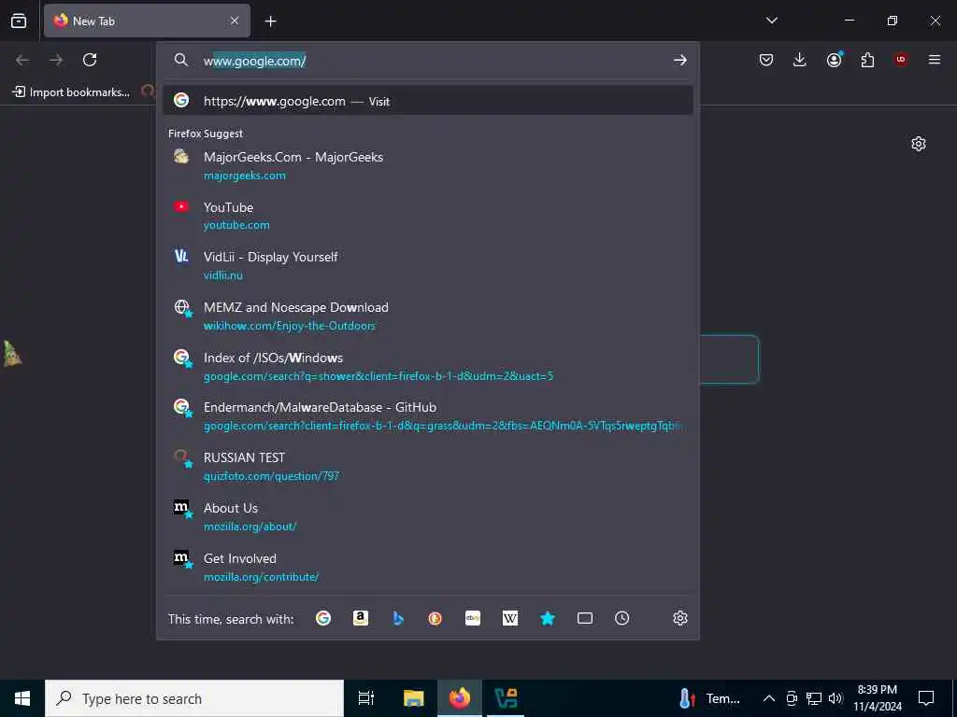Click Import bookmarks… in bookmarks bar
Screen dimensions: 957x717
click(x=71, y=92)
